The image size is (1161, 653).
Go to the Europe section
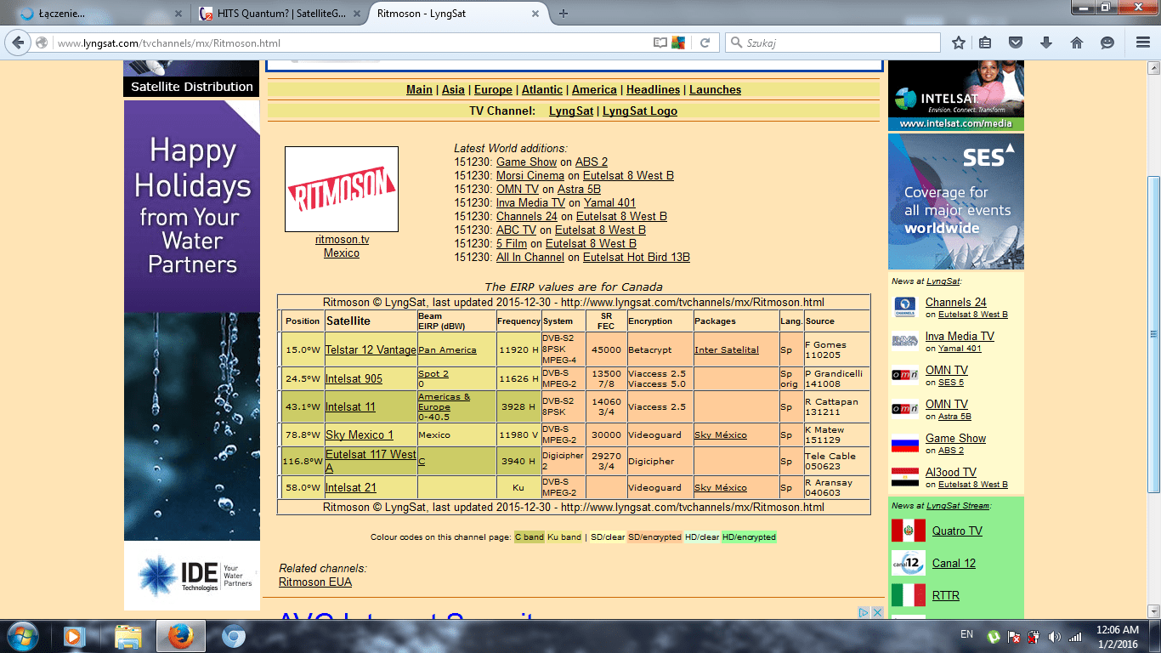click(x=493, y=89)
